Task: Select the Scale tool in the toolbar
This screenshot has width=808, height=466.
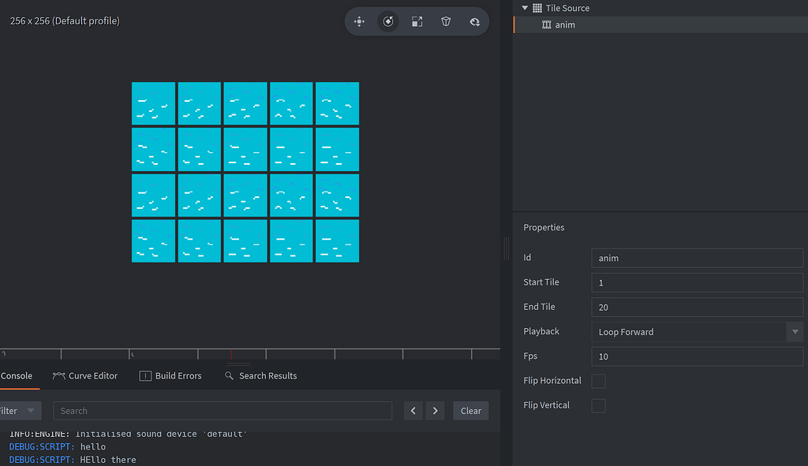Action: pos(417,21)
